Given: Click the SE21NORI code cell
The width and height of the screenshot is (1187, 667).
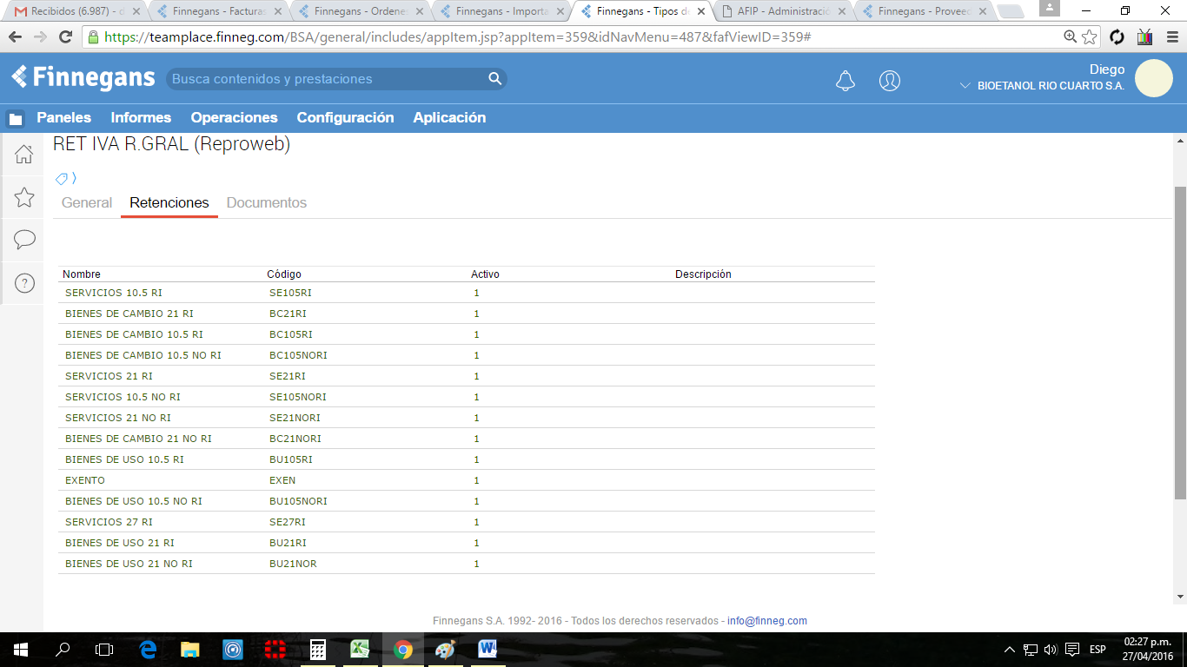Looking at the screenshot, I should [x=295, y=419].
